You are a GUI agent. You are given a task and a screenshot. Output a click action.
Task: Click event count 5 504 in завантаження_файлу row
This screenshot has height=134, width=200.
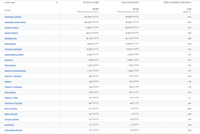tap(90, 55)
